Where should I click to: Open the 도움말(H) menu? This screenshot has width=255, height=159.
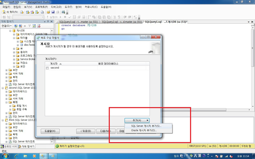click(x=106, y=7)
